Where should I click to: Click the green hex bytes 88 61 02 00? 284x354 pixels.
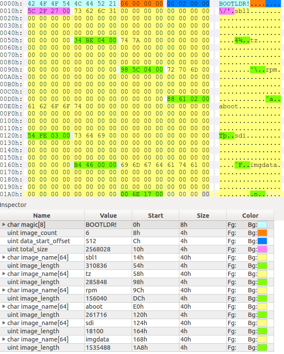[188, 99]
